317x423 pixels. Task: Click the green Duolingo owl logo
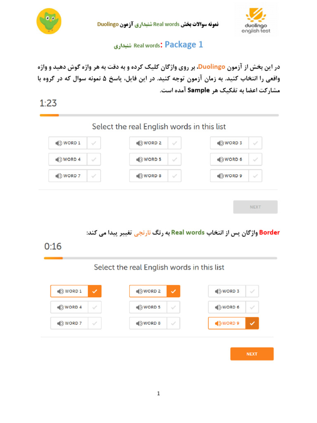49,21
